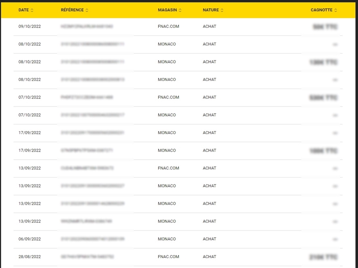
Task: Click FNAC.COM in the 28/08/2022 row
Action: 168,257
